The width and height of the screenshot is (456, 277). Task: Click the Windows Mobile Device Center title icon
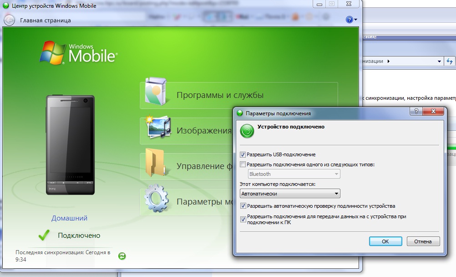tap(5, 5)
